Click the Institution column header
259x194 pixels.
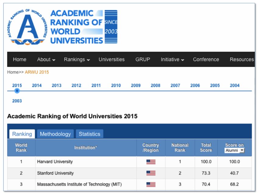86,148
